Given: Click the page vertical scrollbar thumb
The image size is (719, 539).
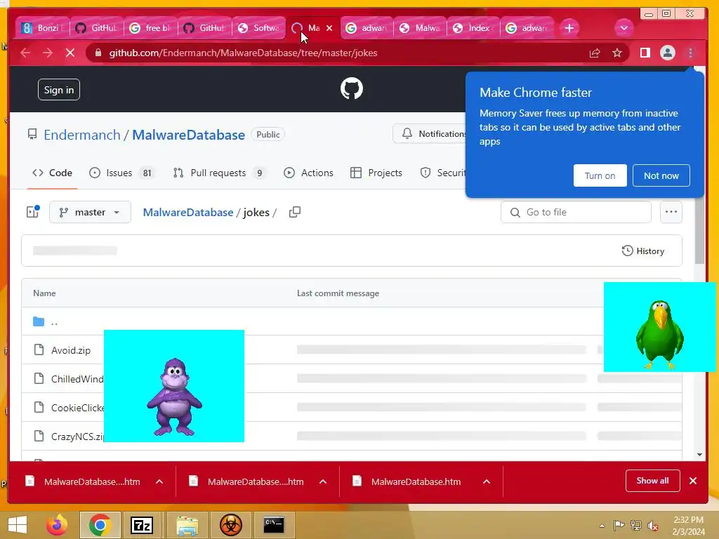Looking at the screenshot, I should (699, 232).
